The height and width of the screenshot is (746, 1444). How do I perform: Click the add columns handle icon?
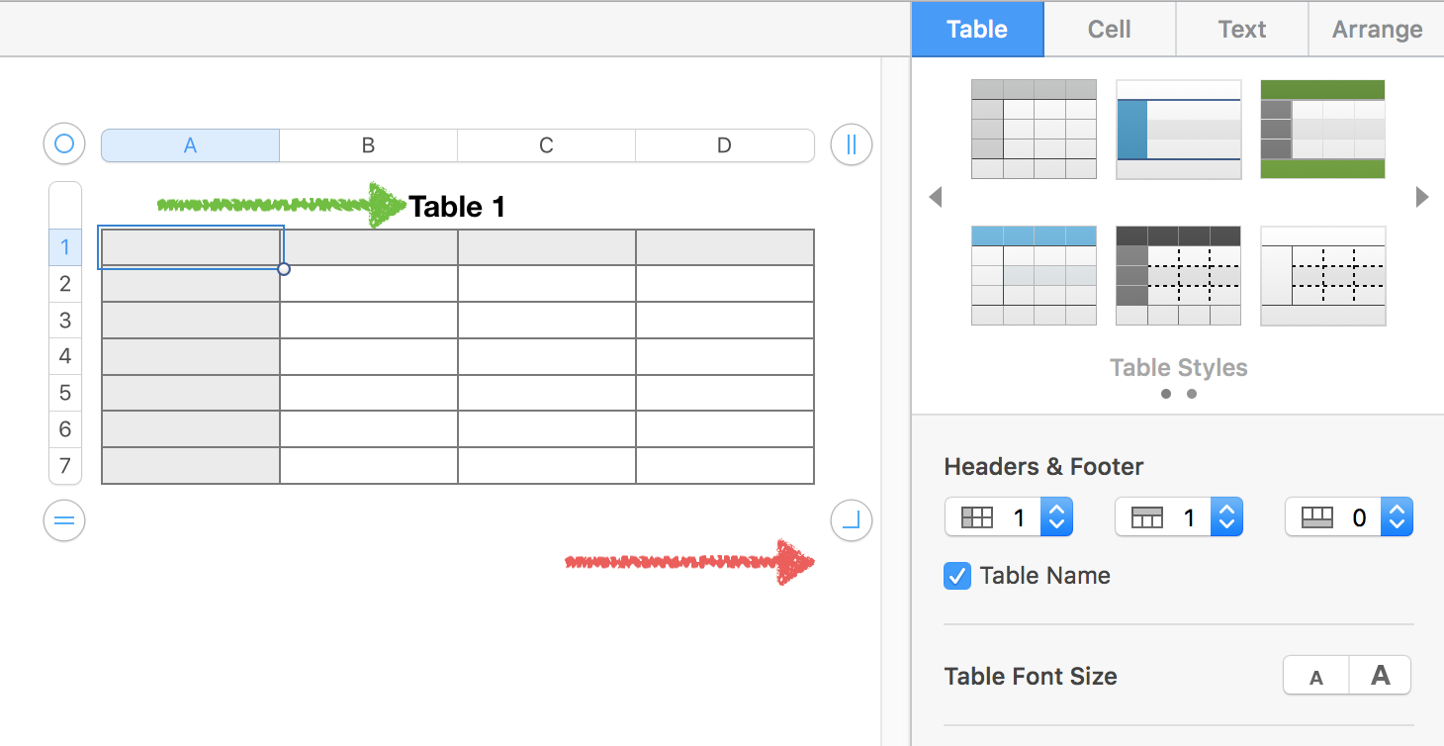852,144
